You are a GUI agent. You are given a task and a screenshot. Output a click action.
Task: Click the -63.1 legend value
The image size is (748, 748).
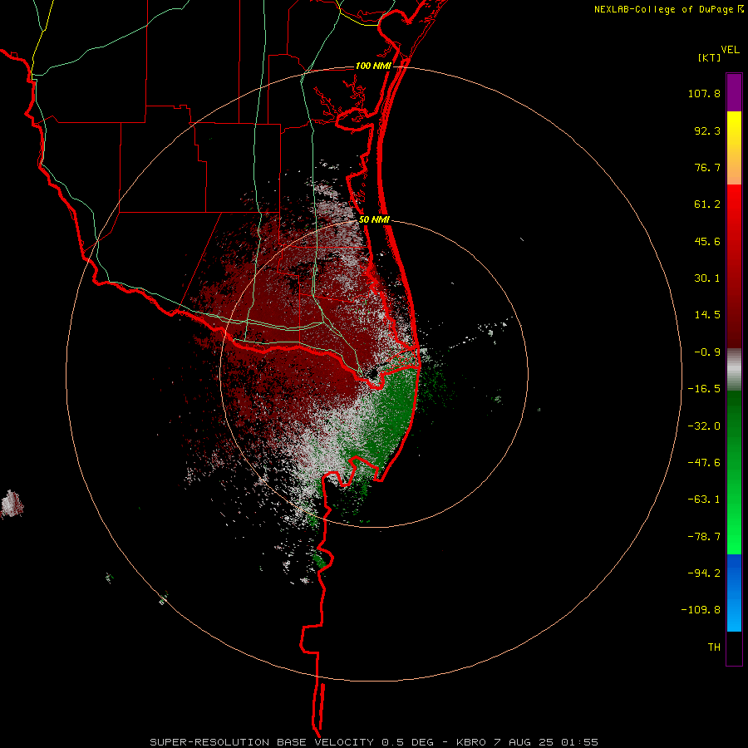pos(704,499)
